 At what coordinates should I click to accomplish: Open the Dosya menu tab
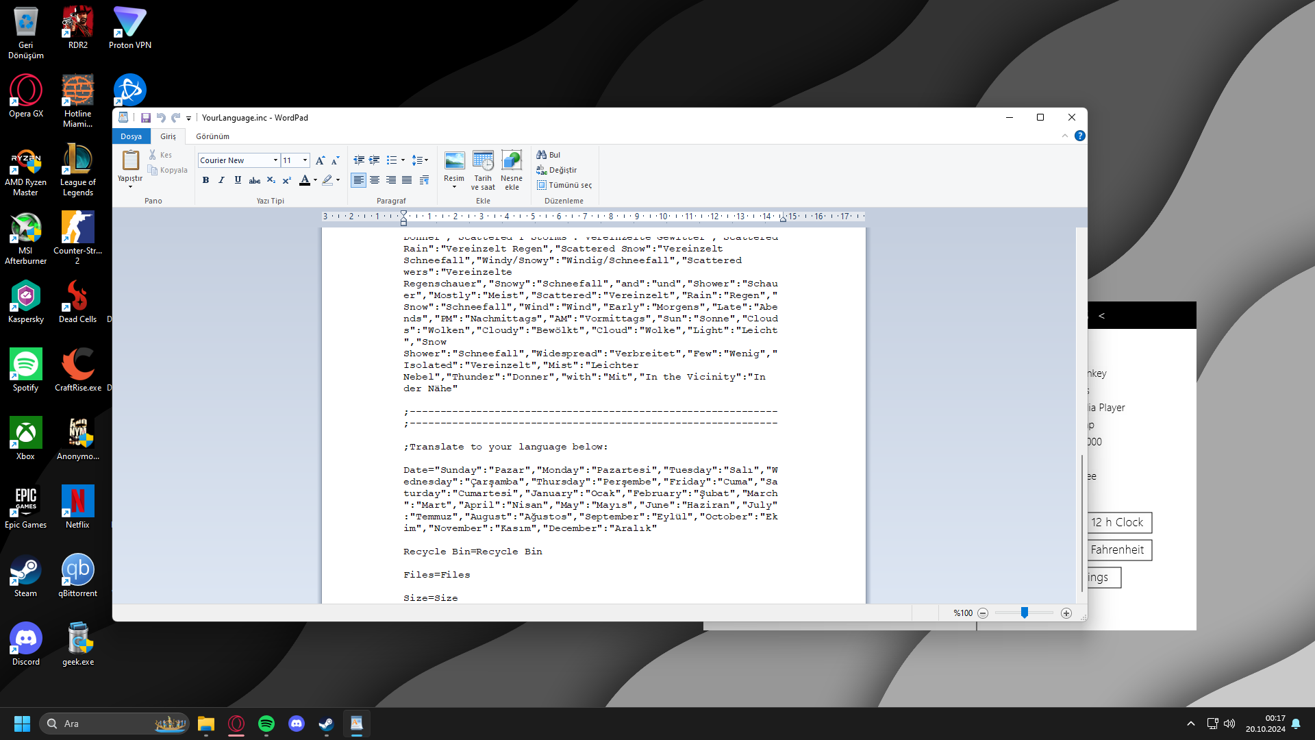(x=131, y=136)
